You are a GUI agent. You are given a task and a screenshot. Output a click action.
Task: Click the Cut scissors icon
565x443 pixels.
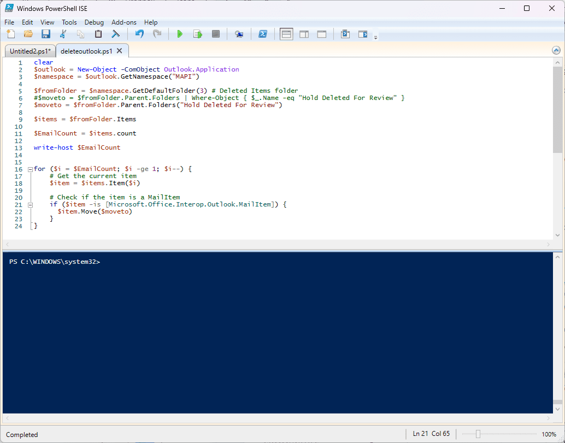pyautogui.click(x=63, y=34)
